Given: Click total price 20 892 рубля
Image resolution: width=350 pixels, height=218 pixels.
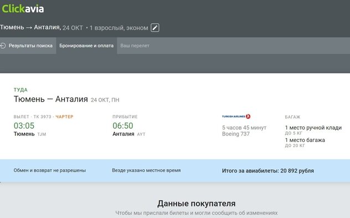Looking at the screenshot, I should (x=297, y=171).
